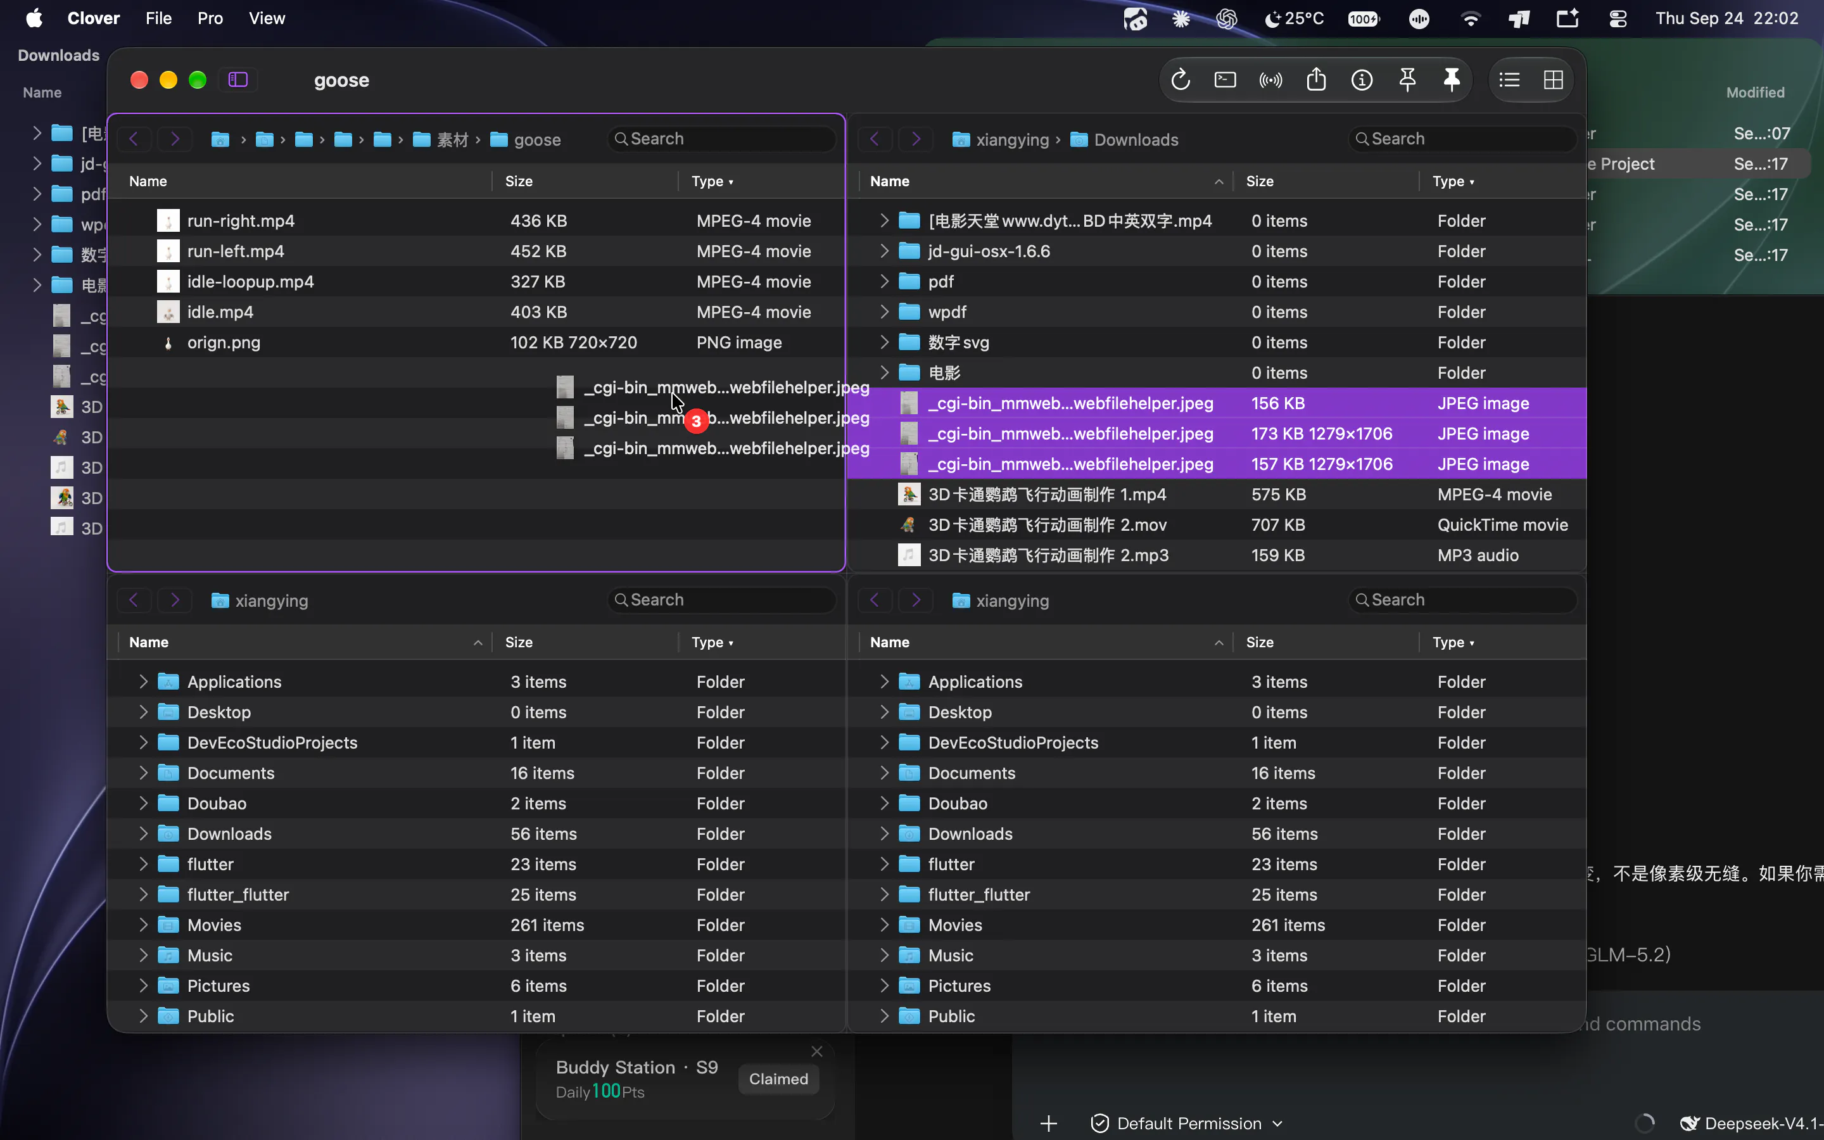
Task: Click Wi-Fi icon in menu bar
Action: 1470,19
